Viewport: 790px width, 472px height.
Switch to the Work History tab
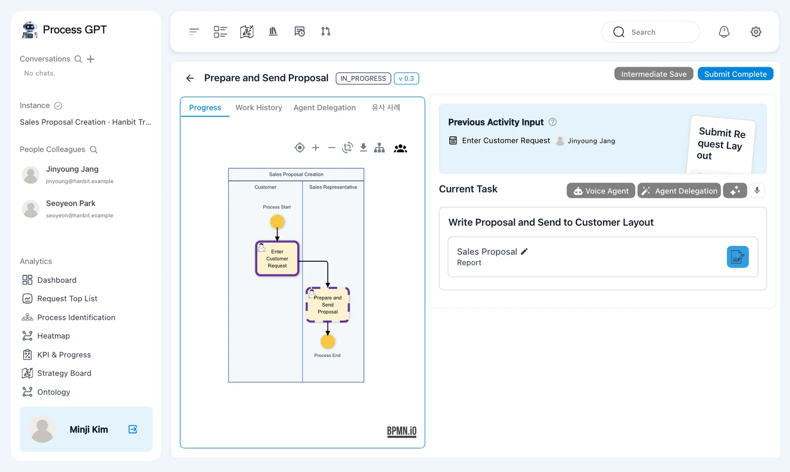tap(259, 108)
